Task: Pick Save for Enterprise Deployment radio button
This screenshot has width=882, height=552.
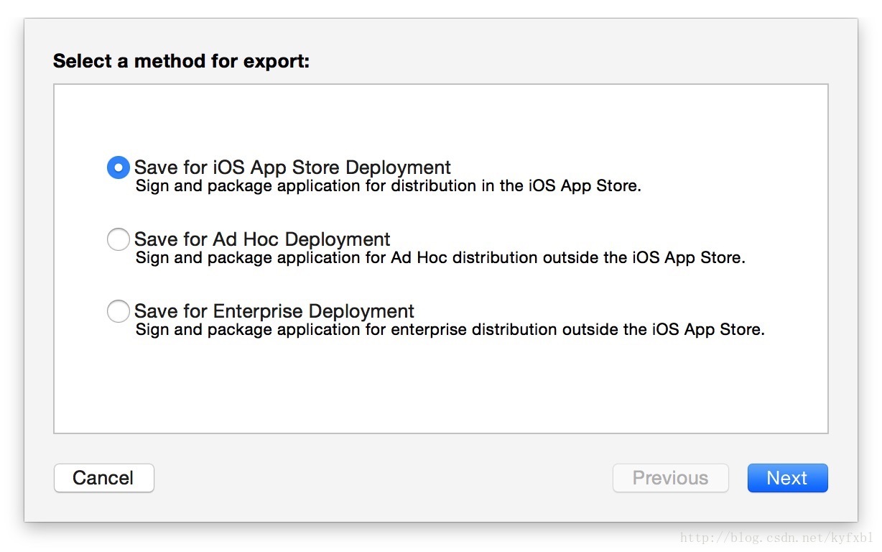Action: (119, 311)
